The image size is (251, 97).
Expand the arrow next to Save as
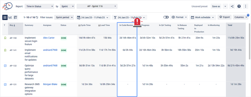coord(225,7)
